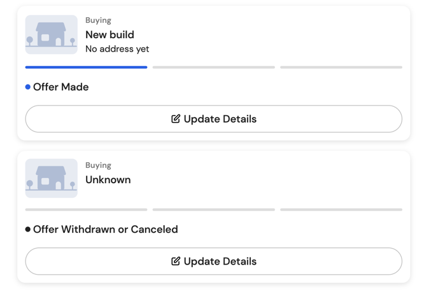
Task: Click the New build middle progress segment
Action: 213,67
